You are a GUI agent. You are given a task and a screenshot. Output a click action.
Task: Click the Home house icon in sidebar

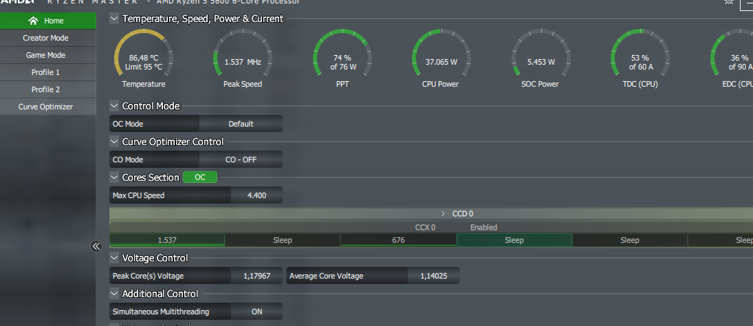click(x=33, y=21)
